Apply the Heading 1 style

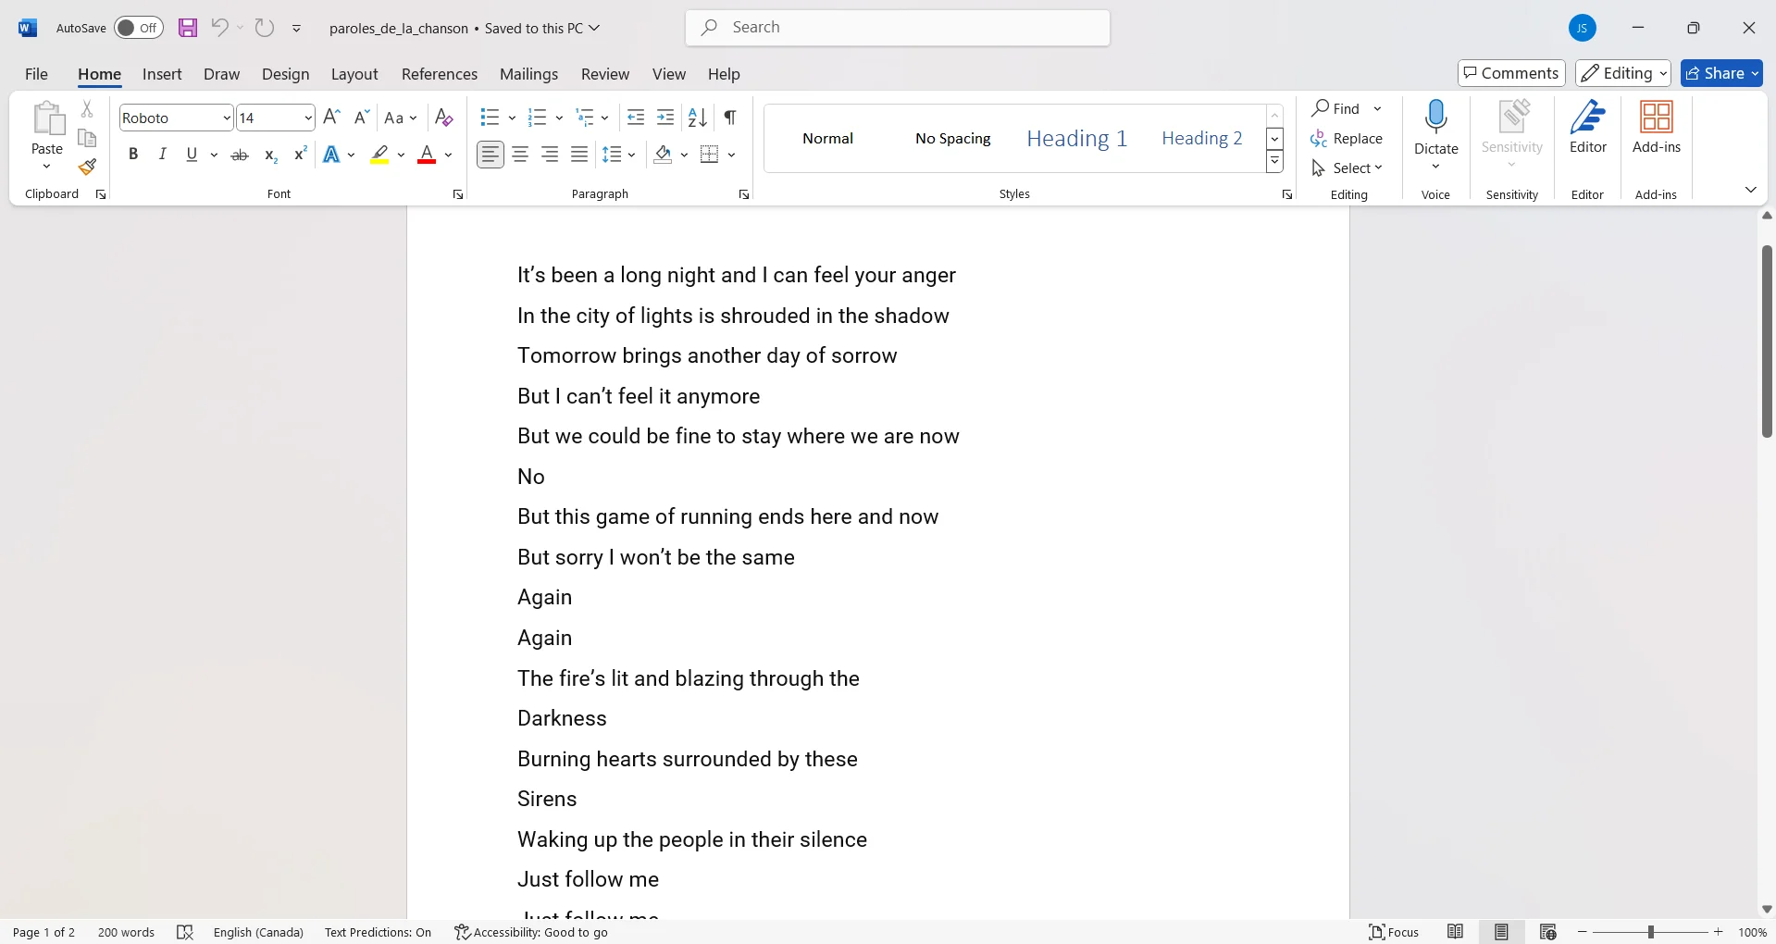point(1077,138)
